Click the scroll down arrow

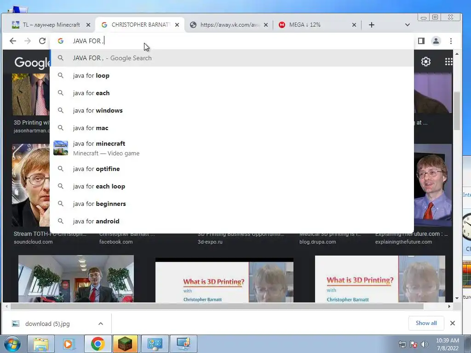click(457, 298)
